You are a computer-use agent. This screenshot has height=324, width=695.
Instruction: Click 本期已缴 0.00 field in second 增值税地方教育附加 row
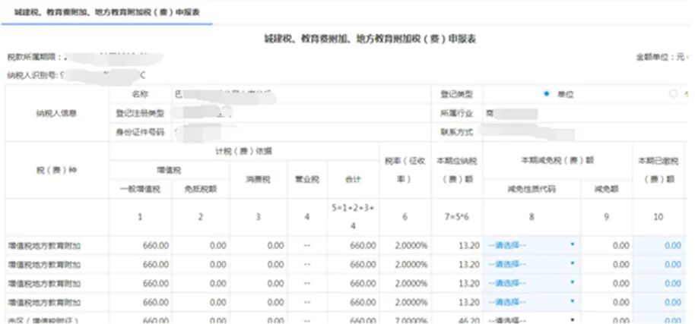click(x=659, y=264)
